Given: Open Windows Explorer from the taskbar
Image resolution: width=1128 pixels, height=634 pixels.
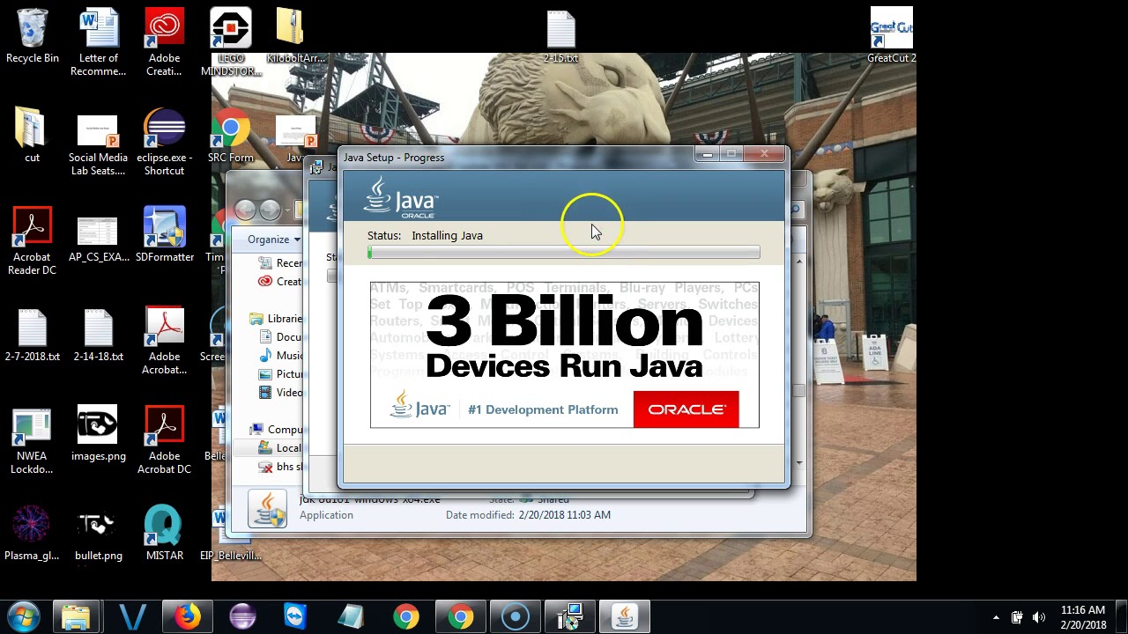Looking at the screenshot, I should coord(77,616).
